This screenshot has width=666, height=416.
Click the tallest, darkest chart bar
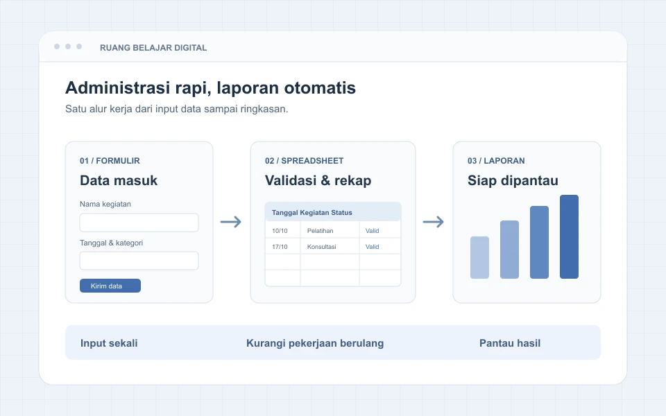(569, 237)
